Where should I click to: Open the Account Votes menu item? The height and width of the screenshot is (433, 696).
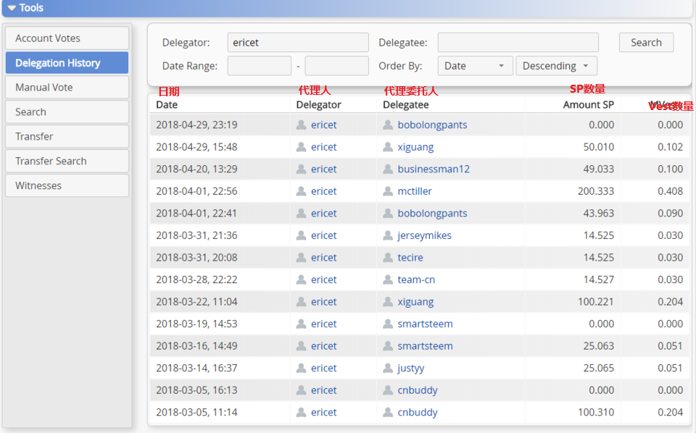pyautogui.click(x=66, y=38)
